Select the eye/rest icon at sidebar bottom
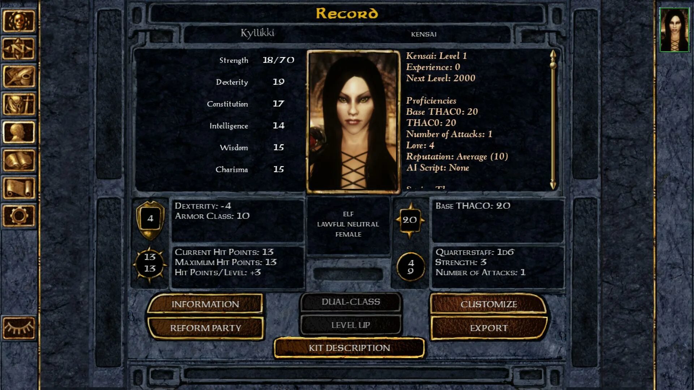The width and height of the screenshot is (694, 390). coord(20,328)
